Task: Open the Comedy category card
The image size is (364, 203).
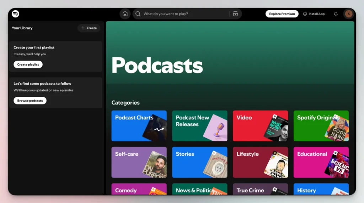Action: tap(139, 189)
